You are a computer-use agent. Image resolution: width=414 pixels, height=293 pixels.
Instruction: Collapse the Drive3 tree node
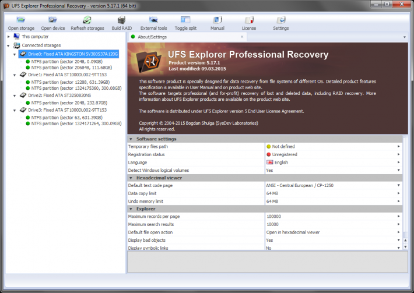coord(15,110)
